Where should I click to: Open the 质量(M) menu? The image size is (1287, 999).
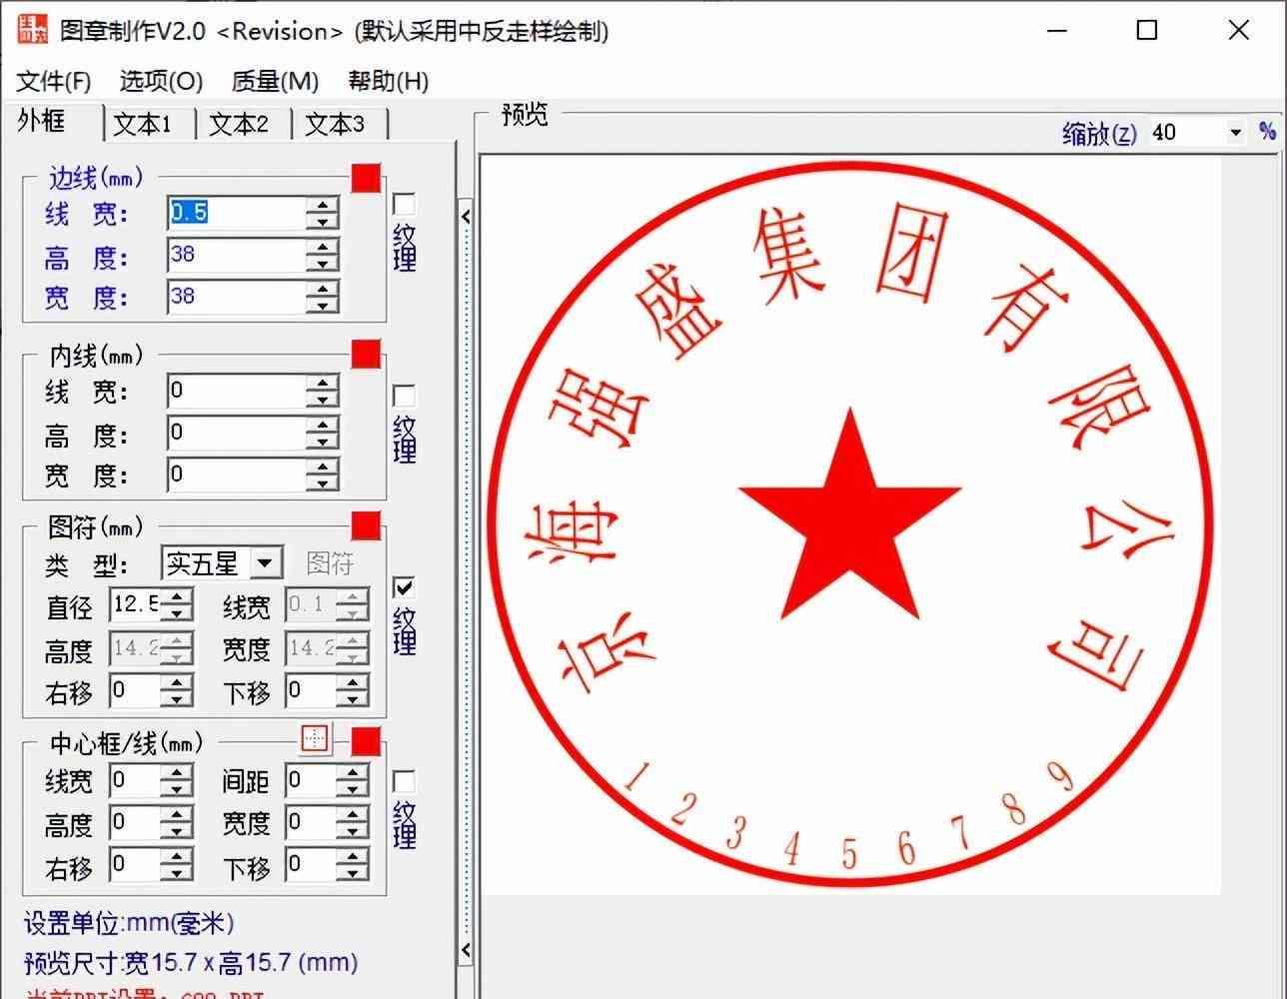click(x=275, y=81)
